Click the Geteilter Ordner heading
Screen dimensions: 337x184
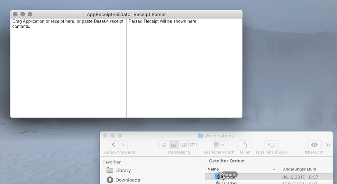pos(227,161)
